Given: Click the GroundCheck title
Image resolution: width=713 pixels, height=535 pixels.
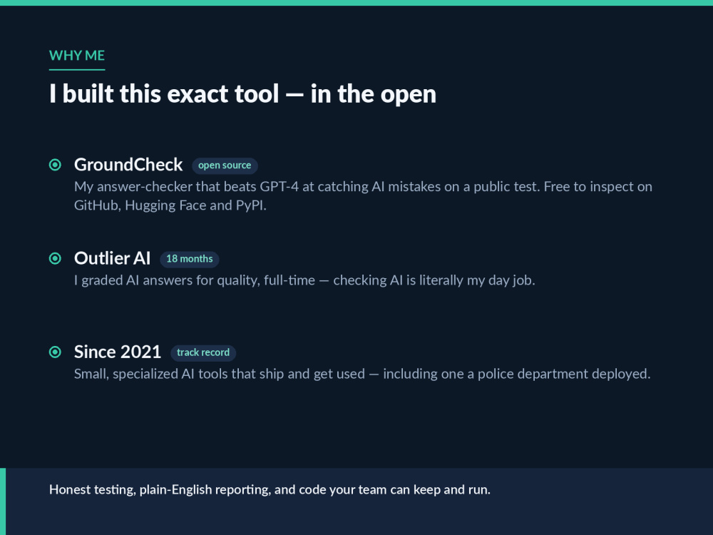Looking at the screenshot, I should (x=128, y=165).
